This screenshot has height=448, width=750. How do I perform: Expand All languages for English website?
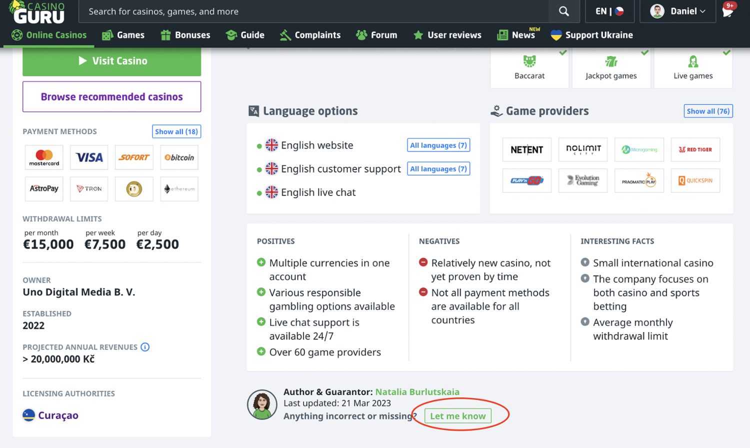coord(438,145)
